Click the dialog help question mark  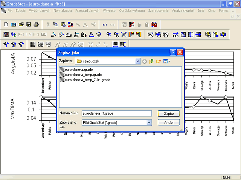[x=173, y=52]
